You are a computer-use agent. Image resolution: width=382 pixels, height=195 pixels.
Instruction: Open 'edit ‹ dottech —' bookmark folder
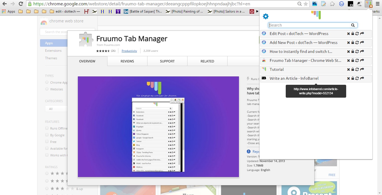point(65,11)
